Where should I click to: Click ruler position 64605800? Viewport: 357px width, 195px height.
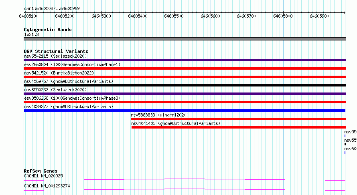pos(283,16)
